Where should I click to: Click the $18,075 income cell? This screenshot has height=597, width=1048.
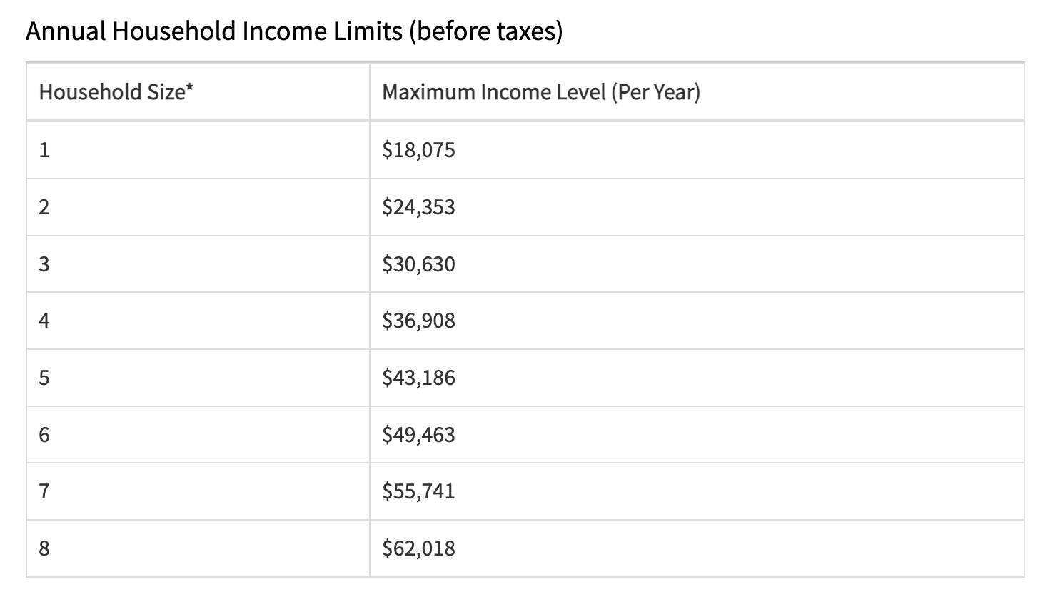coord(697,150)
